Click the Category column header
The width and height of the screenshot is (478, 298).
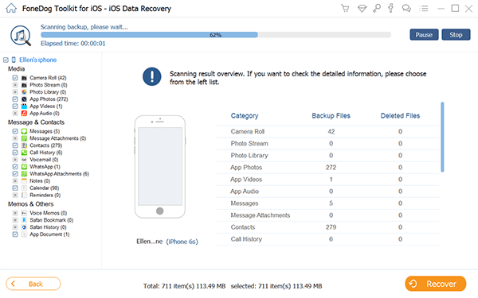tap(245, 116)
